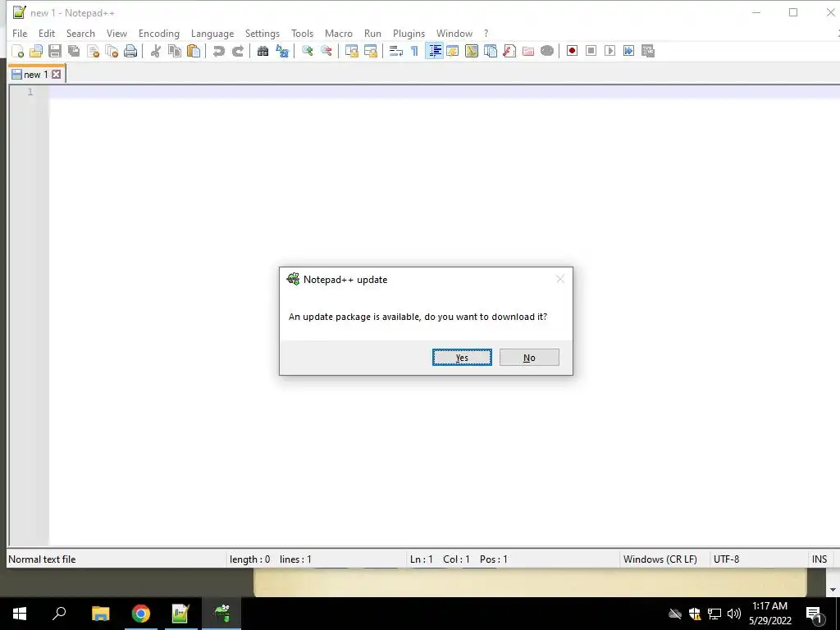Click the volume speaker tray icon
This screenshot has height=630, width=840.
coord(734,614)
